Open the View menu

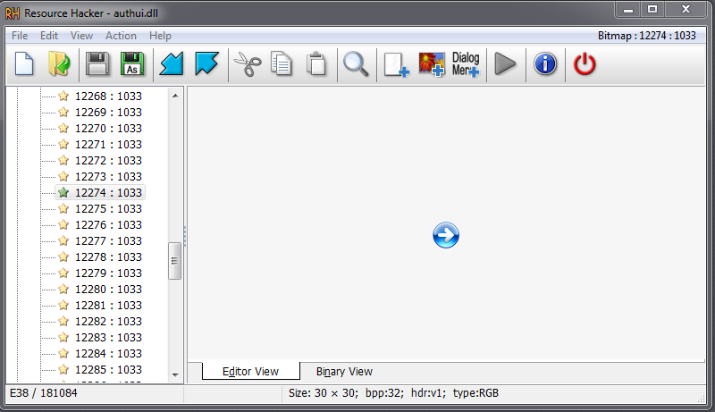[x=81, y=36]
